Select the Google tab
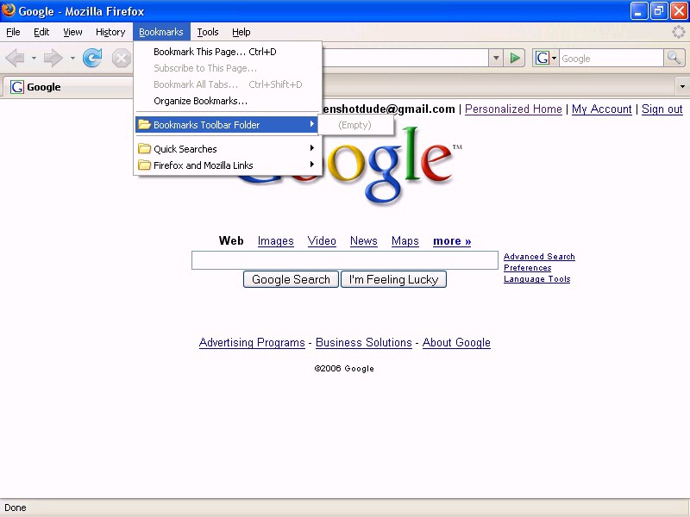This screenshot has height=517, width=690. coord(67,87)
